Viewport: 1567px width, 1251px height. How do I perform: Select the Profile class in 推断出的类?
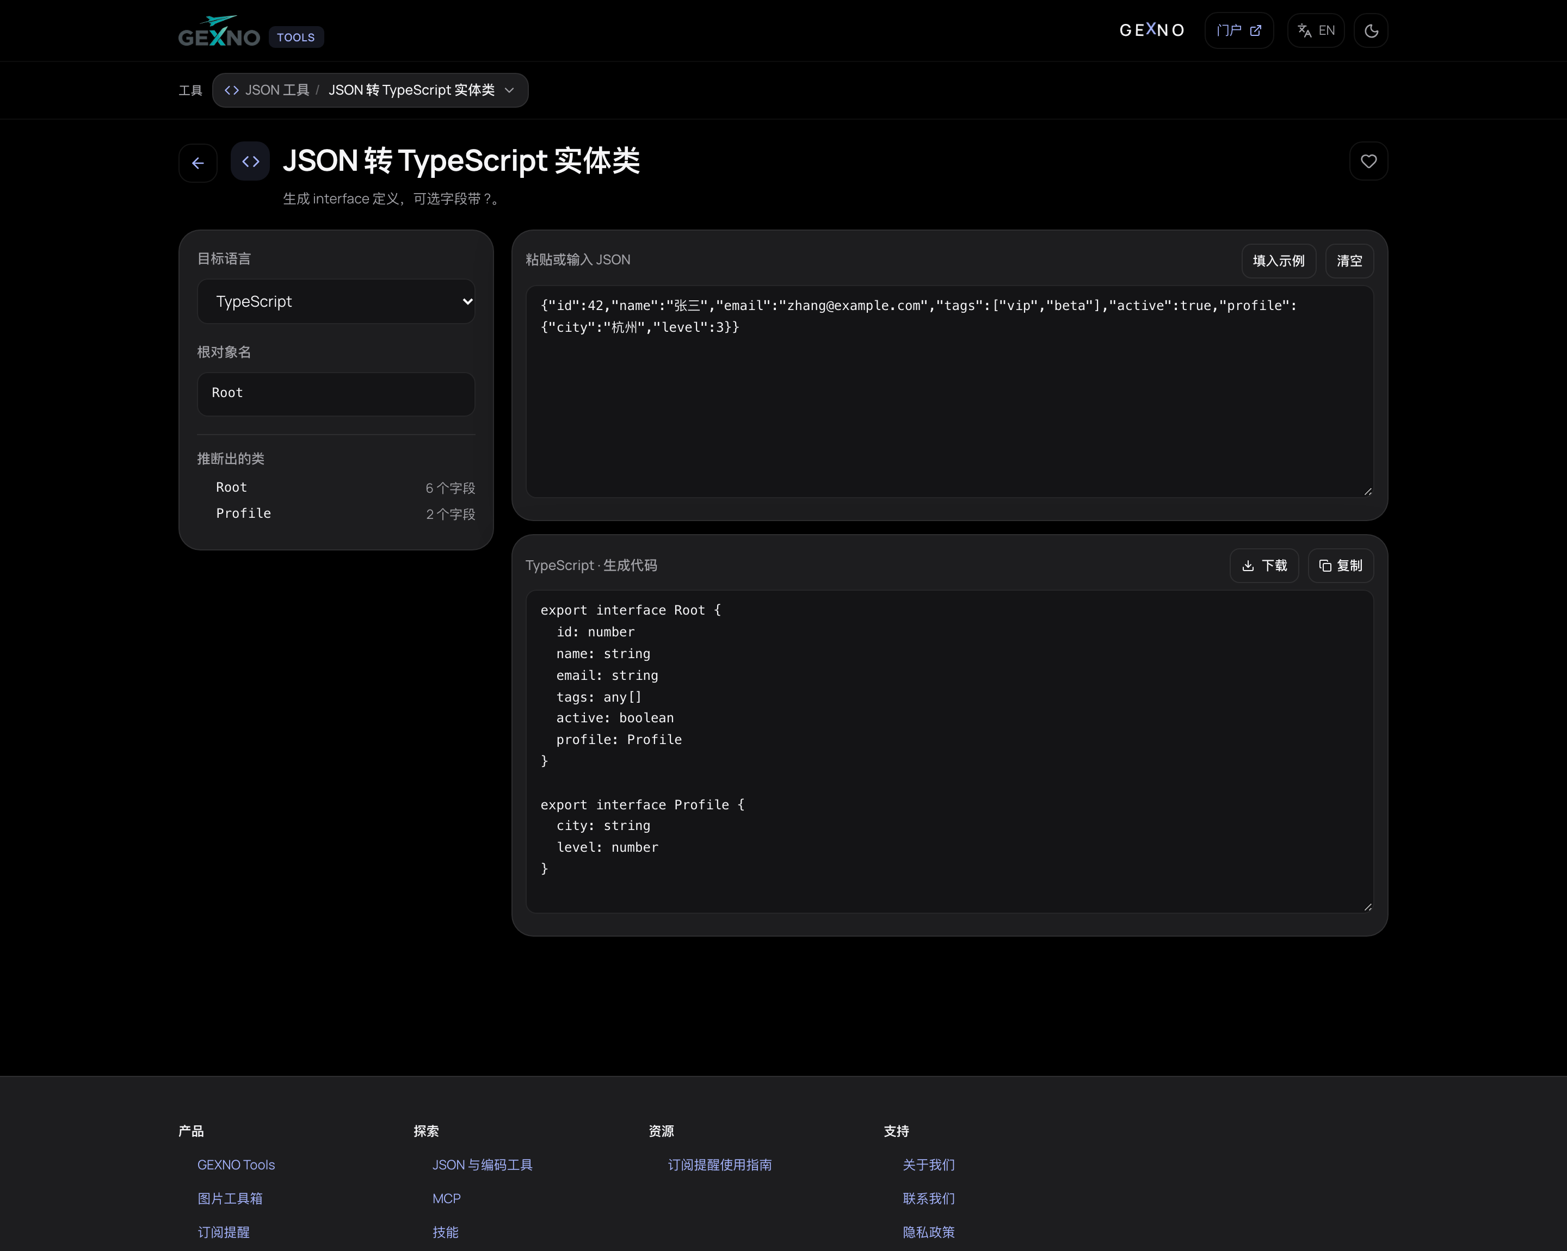click(x=336, y=513)
